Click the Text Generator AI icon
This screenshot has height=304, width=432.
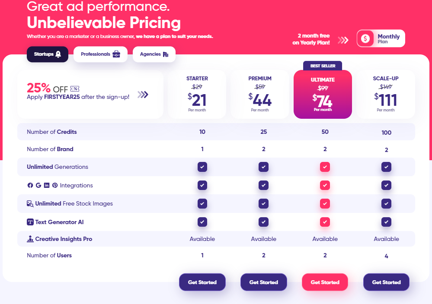tap(30, 222)
